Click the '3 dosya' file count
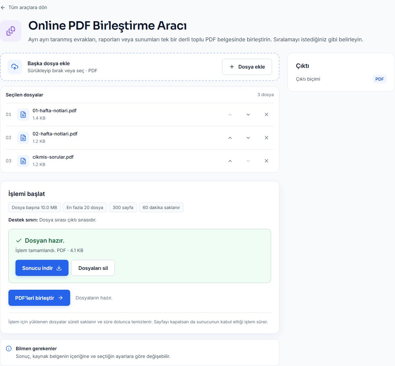395x366 pixels. tap(265, 95)
